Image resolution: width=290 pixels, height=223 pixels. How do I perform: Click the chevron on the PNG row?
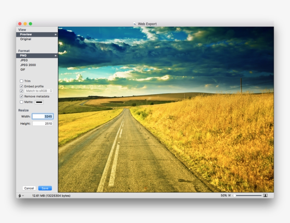click(x=55, y=56)
